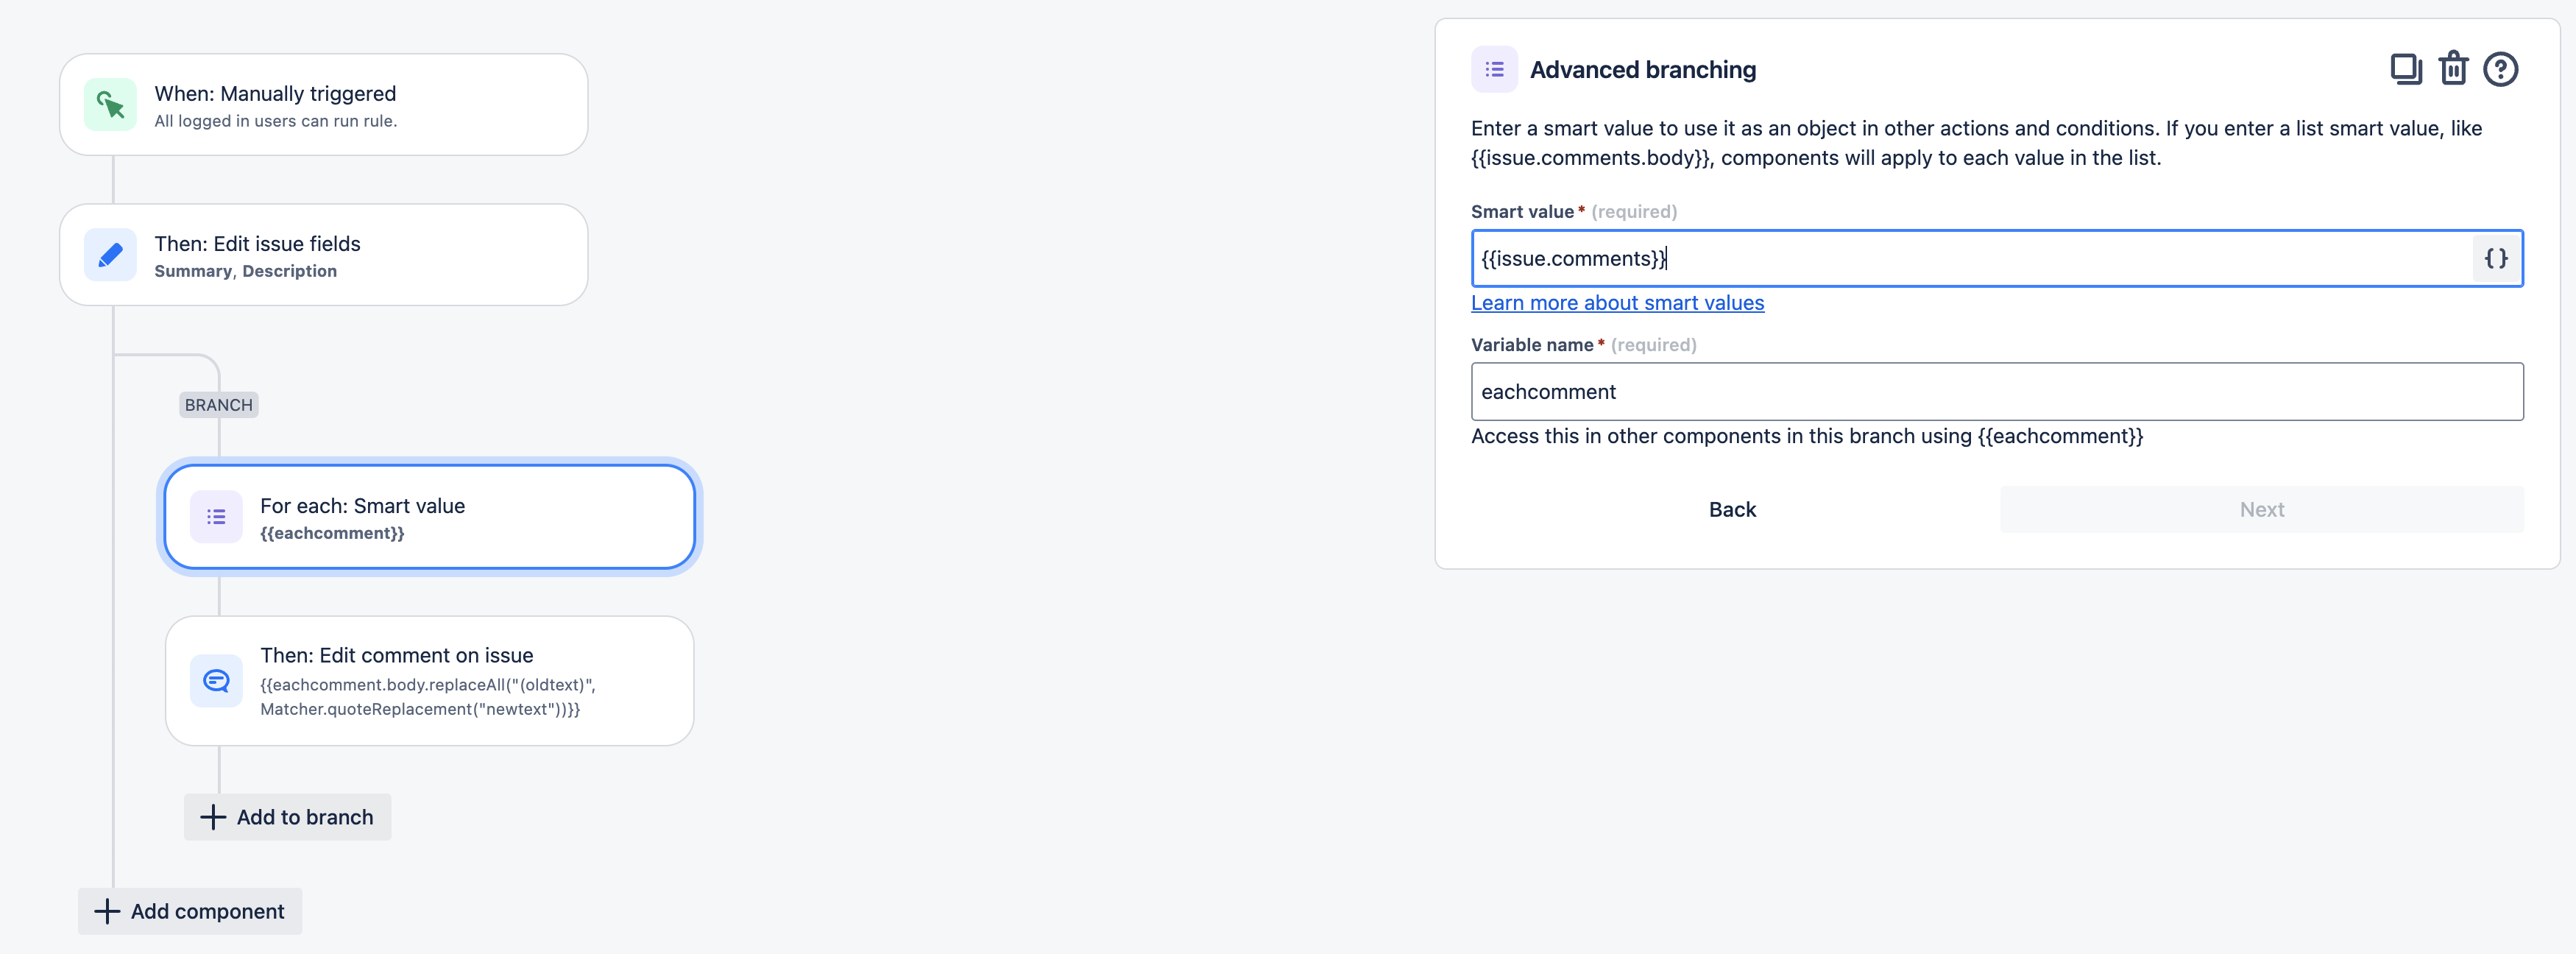Click the manual trigger cursor icon
This screenshot has width=2576, height=954.
click(110, 105)
